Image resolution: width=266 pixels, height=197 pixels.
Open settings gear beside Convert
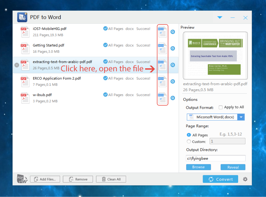(x=245, y=179)
